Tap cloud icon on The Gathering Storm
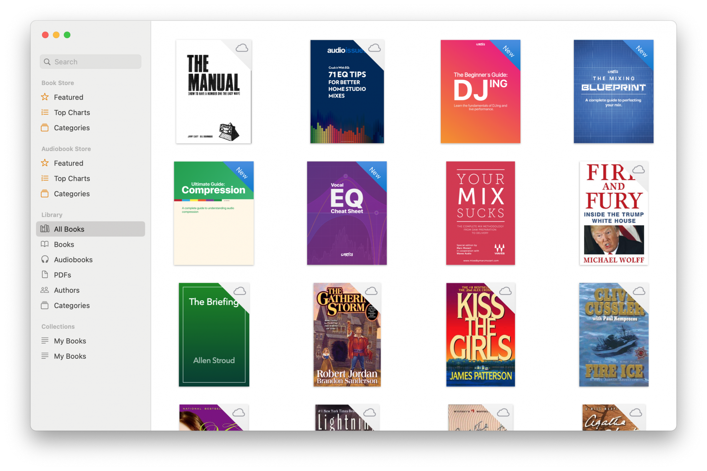 (x=371, y=291)
